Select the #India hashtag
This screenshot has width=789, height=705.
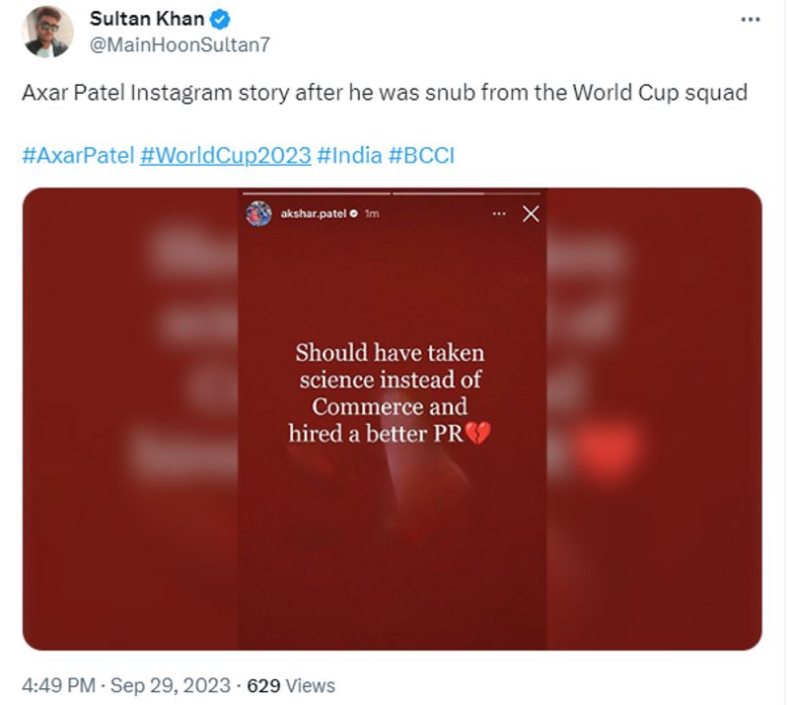click(x=350, y=156)
